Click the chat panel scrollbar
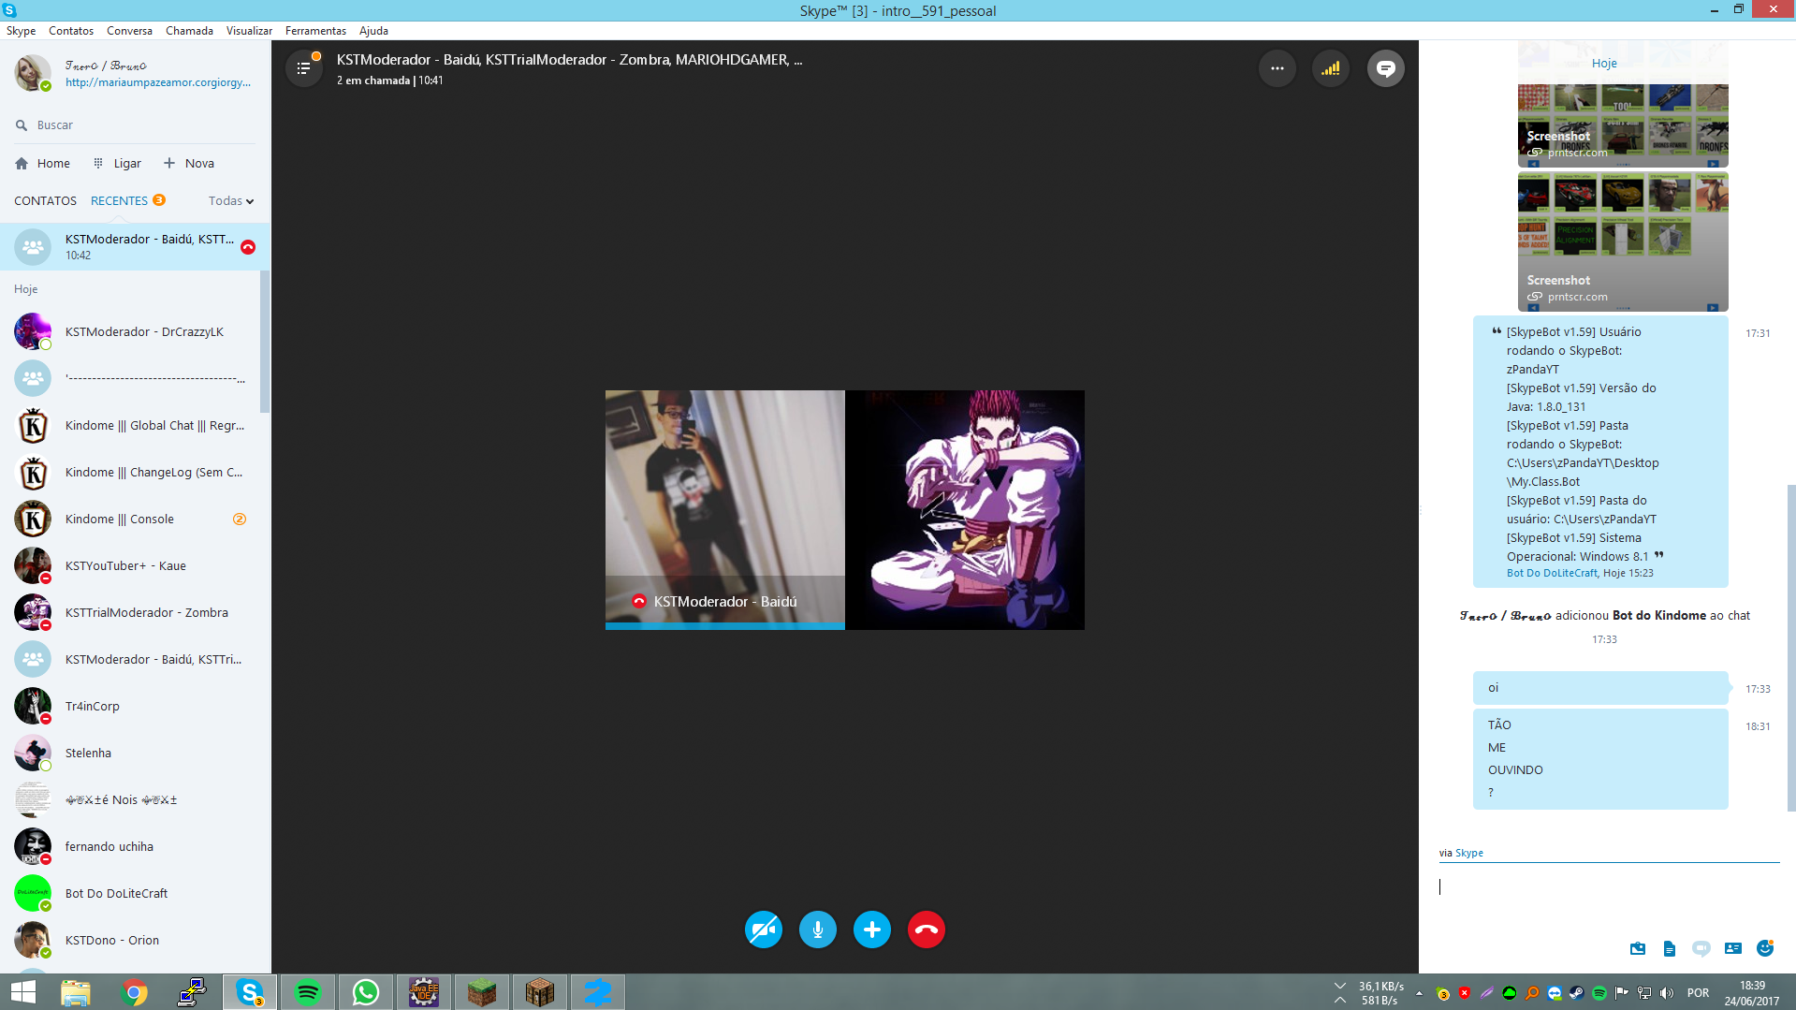The image size is (1796, 1010). pos(1790,648)
